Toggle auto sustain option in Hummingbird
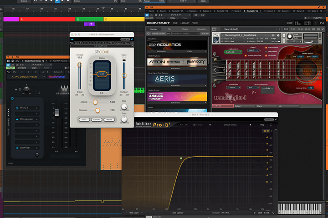This screenshot has height=218, width=328. (x=266, y=48)
